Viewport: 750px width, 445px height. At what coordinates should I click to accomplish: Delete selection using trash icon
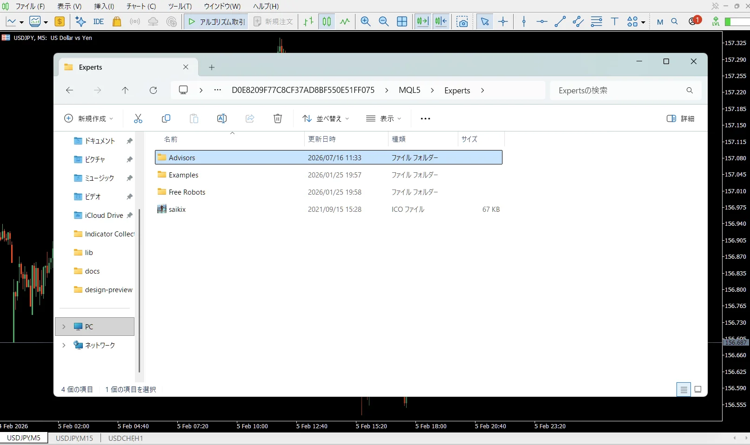278,118
